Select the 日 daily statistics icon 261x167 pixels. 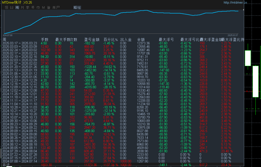[x=11, y=7]
